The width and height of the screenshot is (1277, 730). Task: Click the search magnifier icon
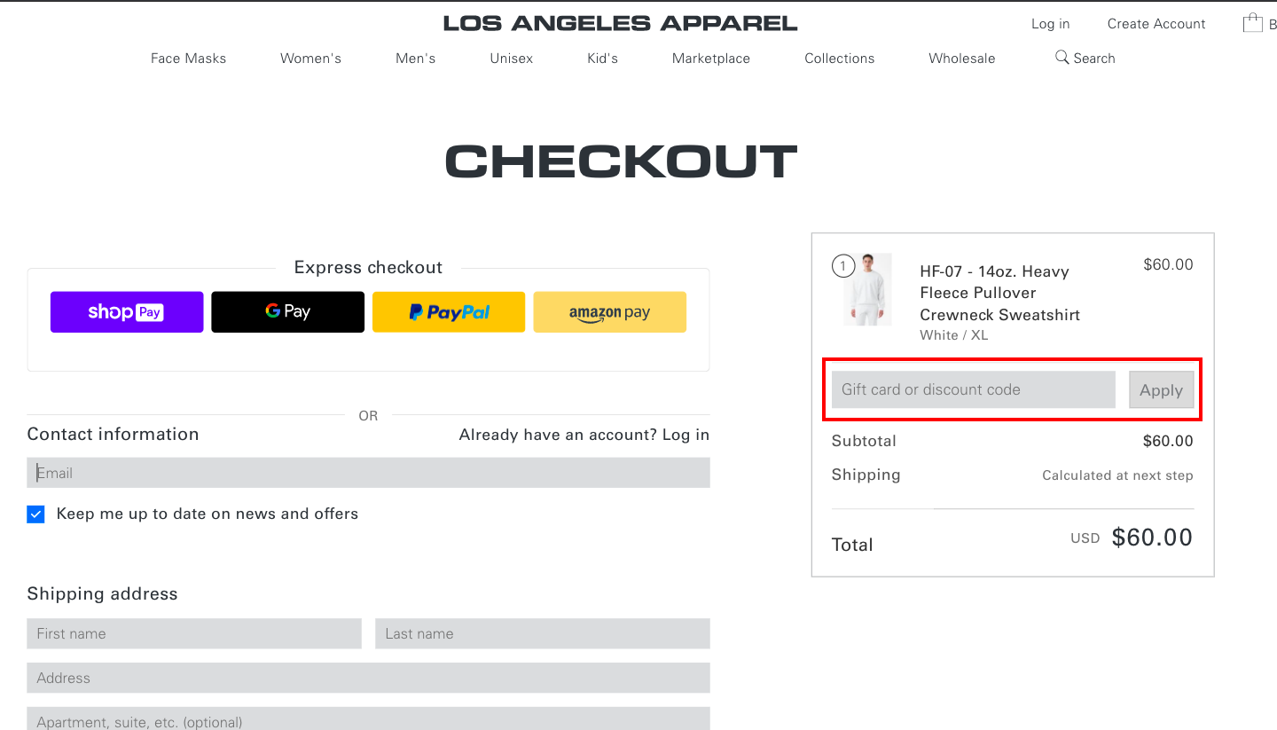tap(1062, 58)
